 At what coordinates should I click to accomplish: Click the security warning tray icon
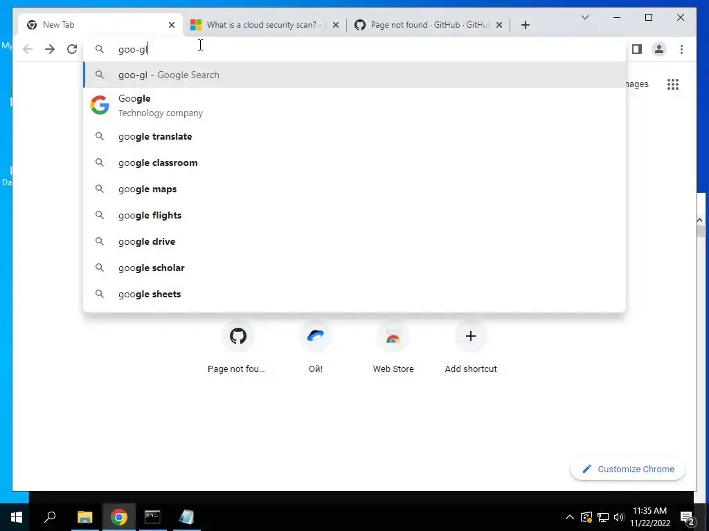pyautogui.click(x=586, y=517)
